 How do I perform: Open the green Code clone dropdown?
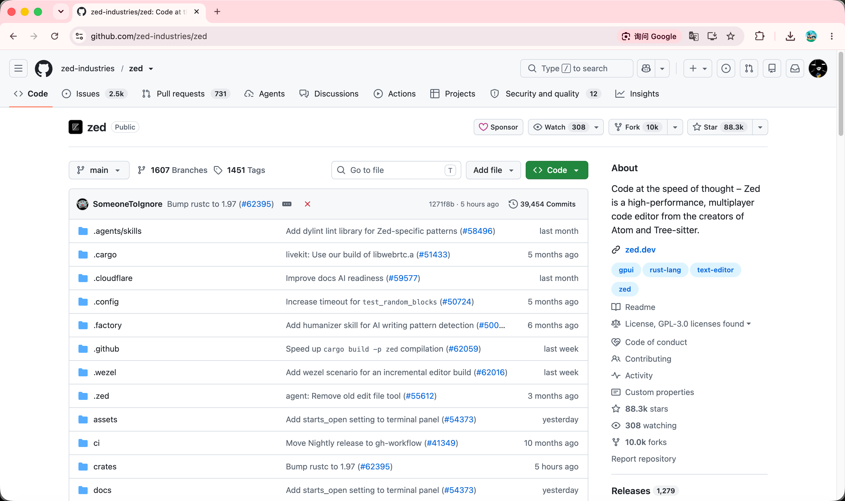coord(556,170)
